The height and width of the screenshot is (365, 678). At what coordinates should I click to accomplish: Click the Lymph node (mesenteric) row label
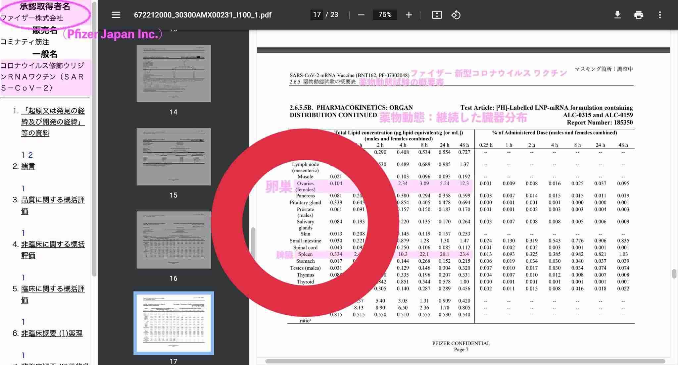pos(305,167)
